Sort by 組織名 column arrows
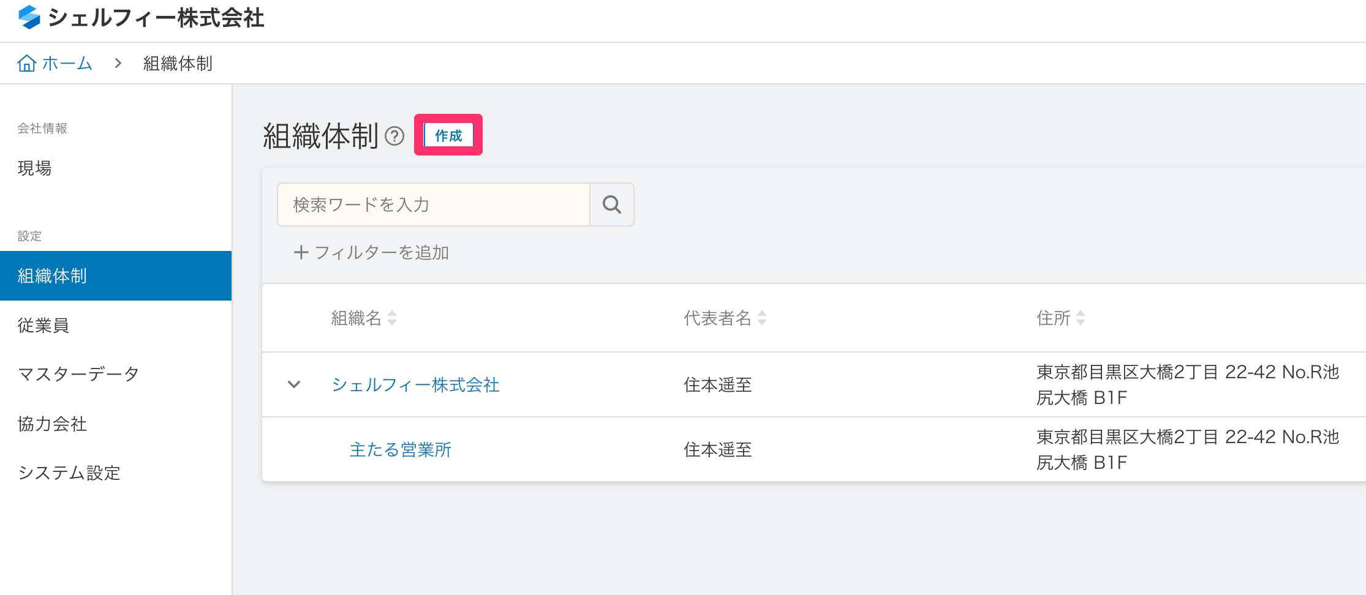1366x595 pixels. [x=392, y=318]
